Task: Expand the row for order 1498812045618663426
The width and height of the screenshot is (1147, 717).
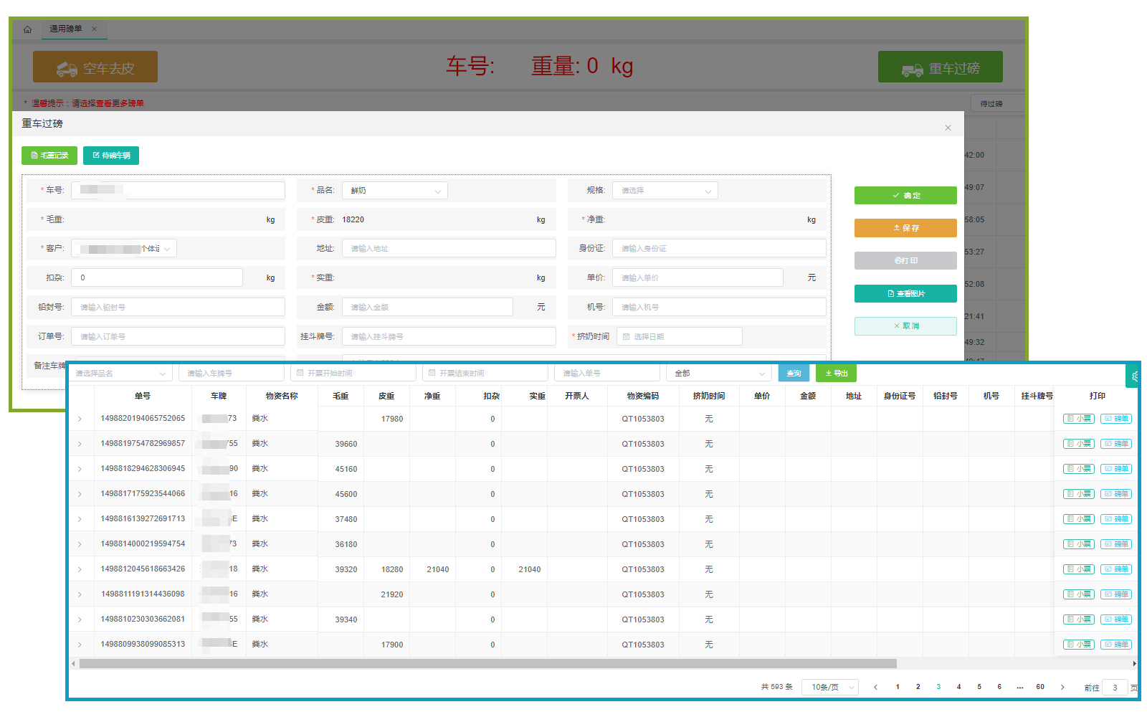Action: point(80,569)
